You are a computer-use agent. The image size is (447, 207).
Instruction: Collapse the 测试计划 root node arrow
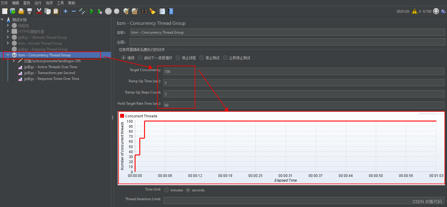pos(2,20)
